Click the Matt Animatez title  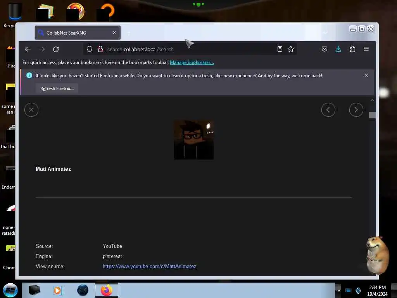coord(53,169)
